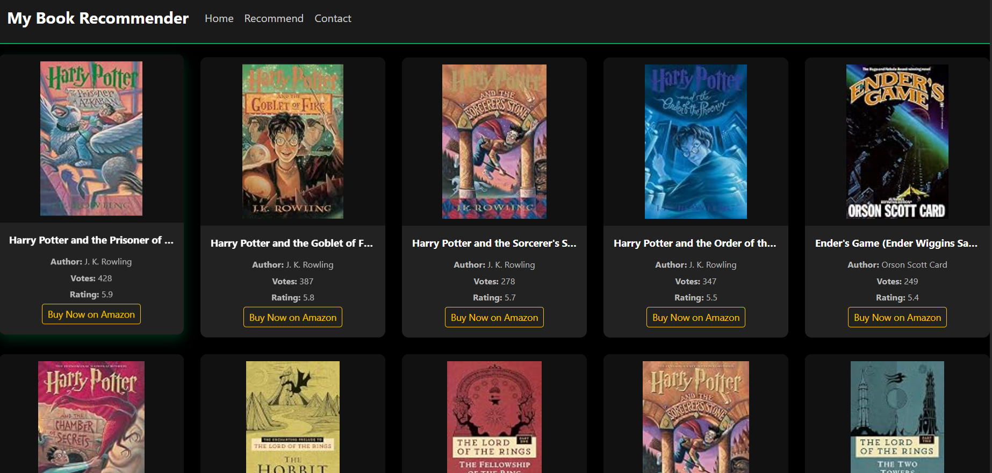Select The Two Towers cover image

pyautogui.click(x=897, y=417)
